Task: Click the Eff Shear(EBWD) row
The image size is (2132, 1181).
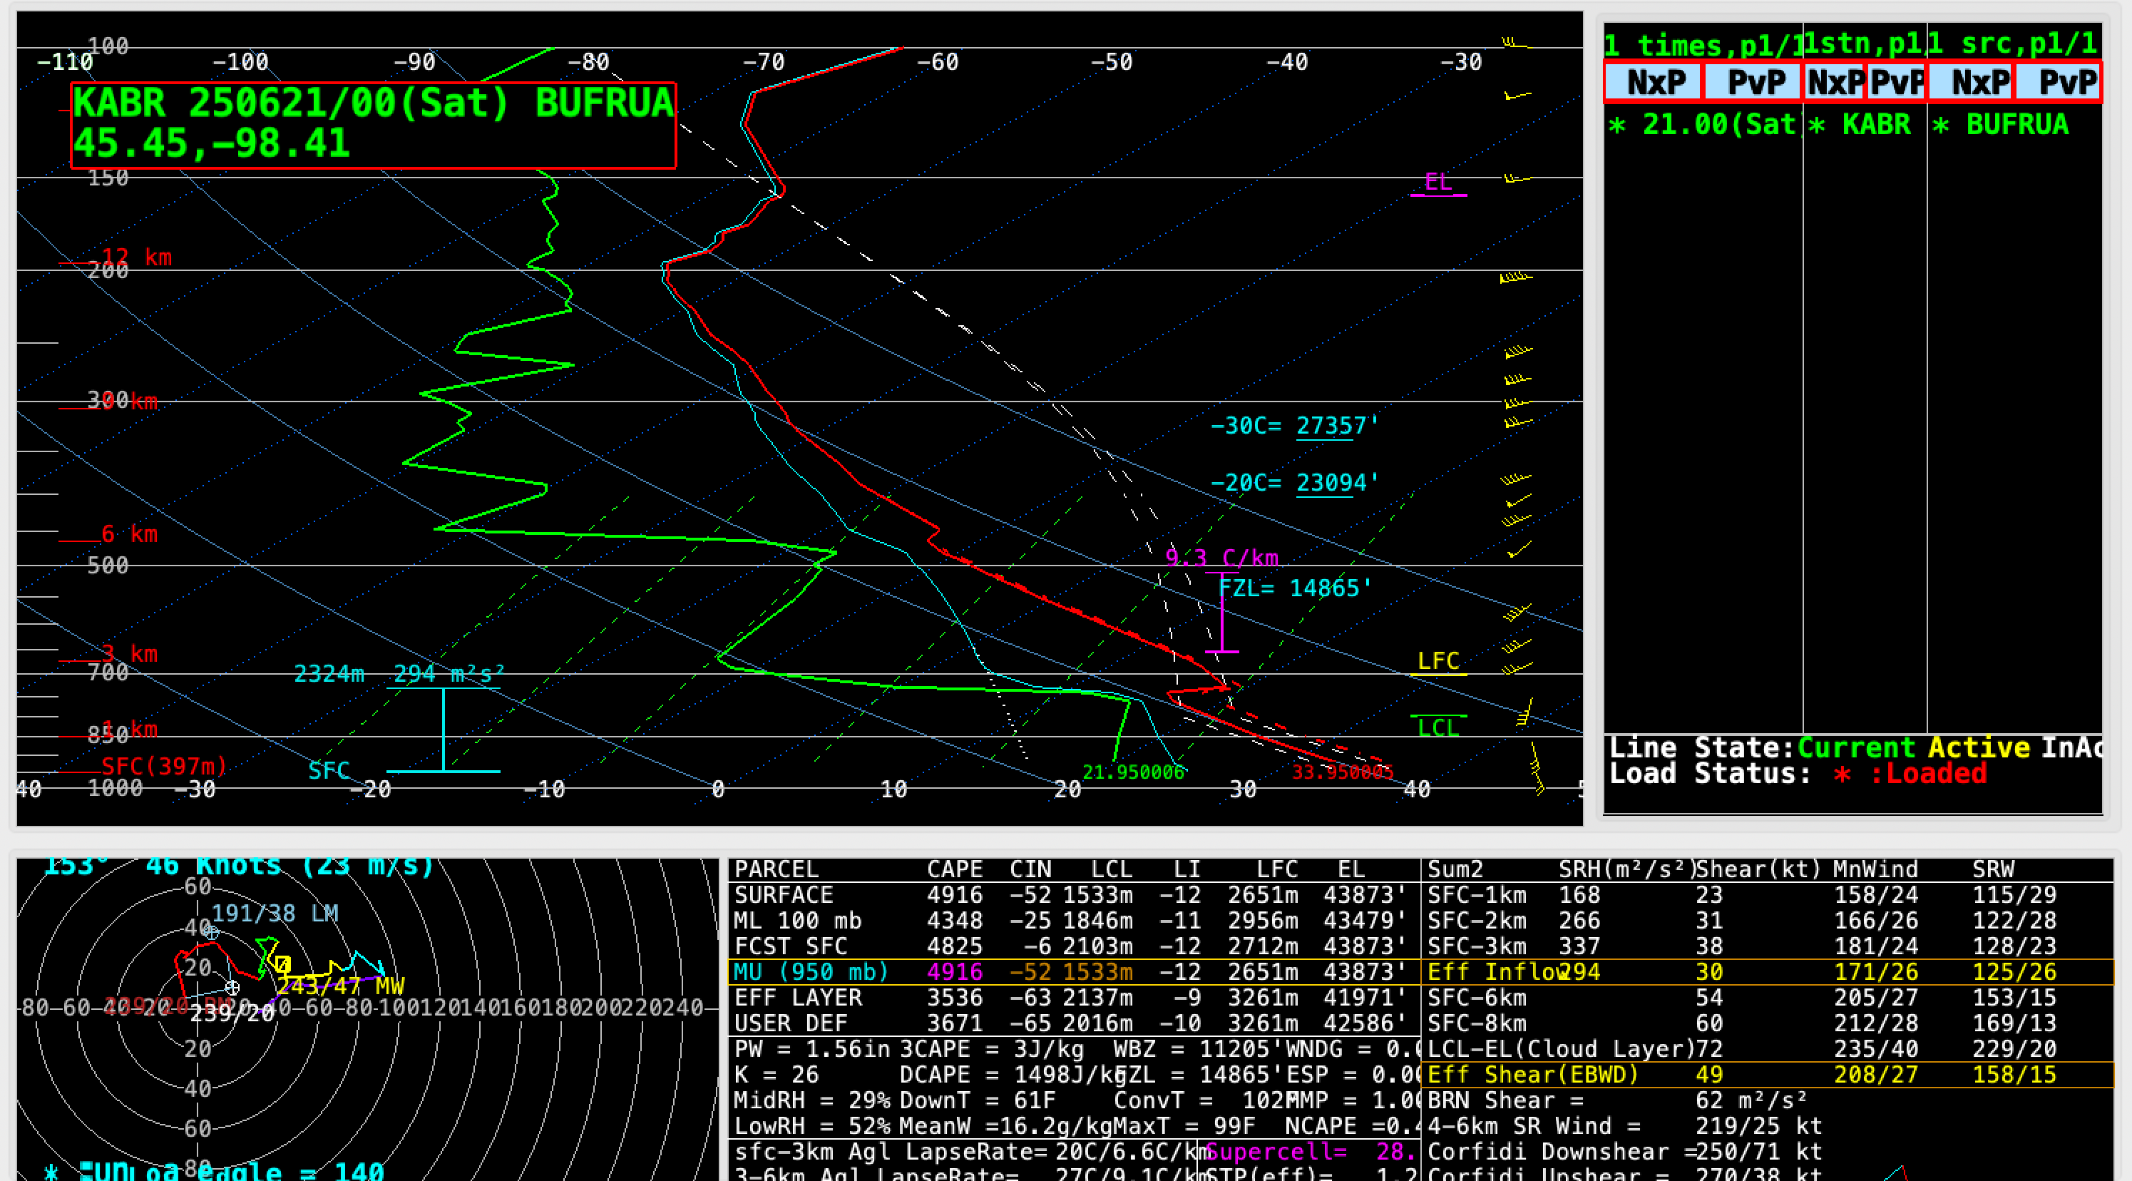Action: (x=1767, y=1074)
